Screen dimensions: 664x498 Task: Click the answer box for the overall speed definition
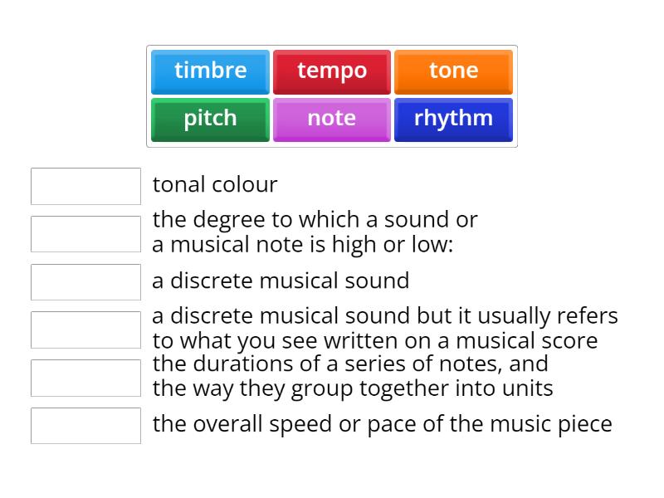point(85,426)
